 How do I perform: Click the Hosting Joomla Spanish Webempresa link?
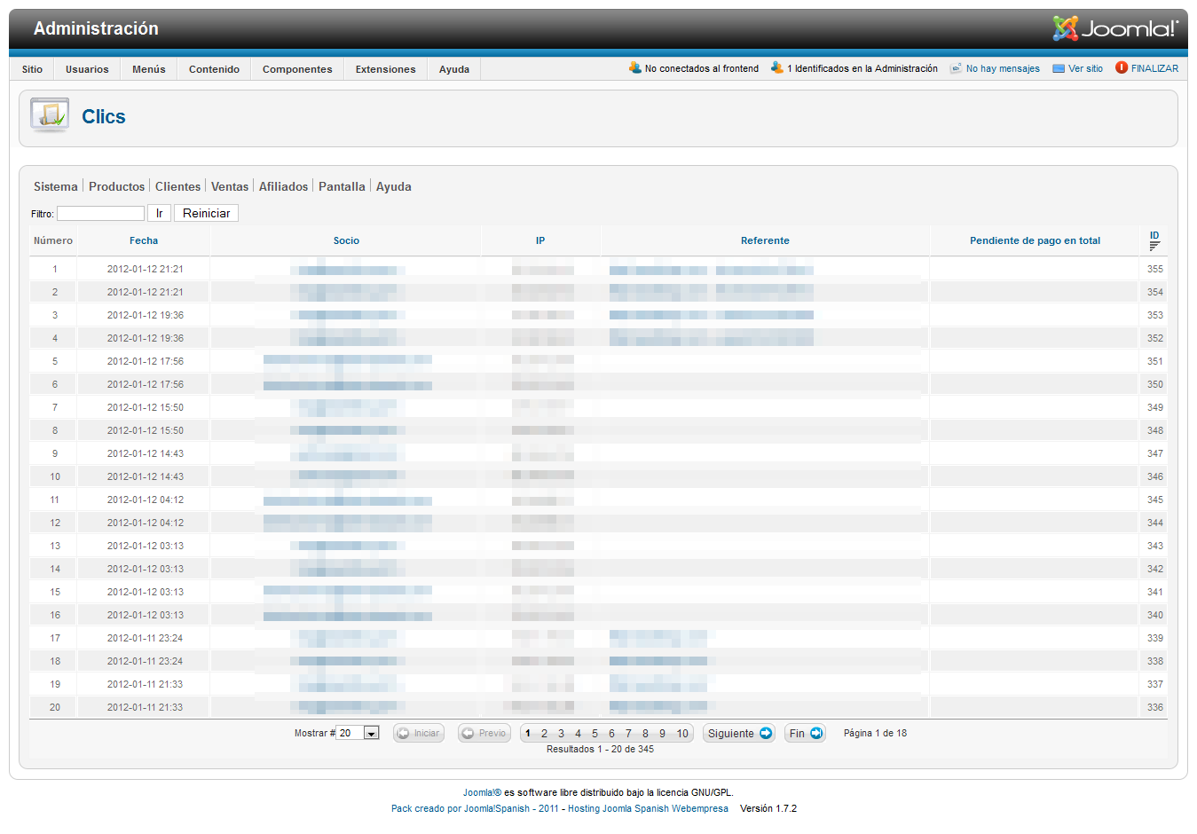(x=648, y=809)
